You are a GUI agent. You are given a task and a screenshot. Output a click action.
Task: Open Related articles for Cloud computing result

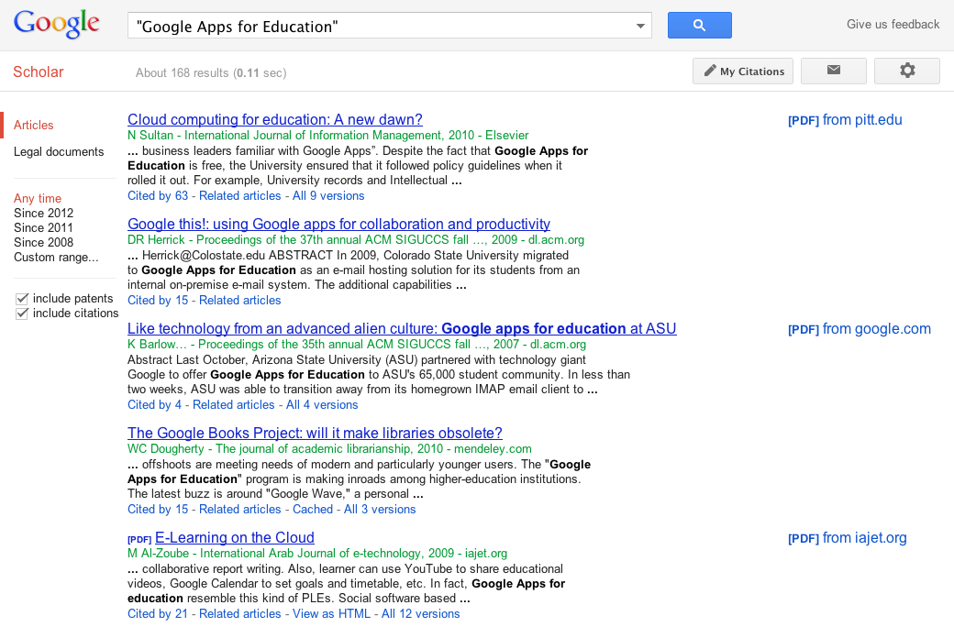tap(239, 196)
